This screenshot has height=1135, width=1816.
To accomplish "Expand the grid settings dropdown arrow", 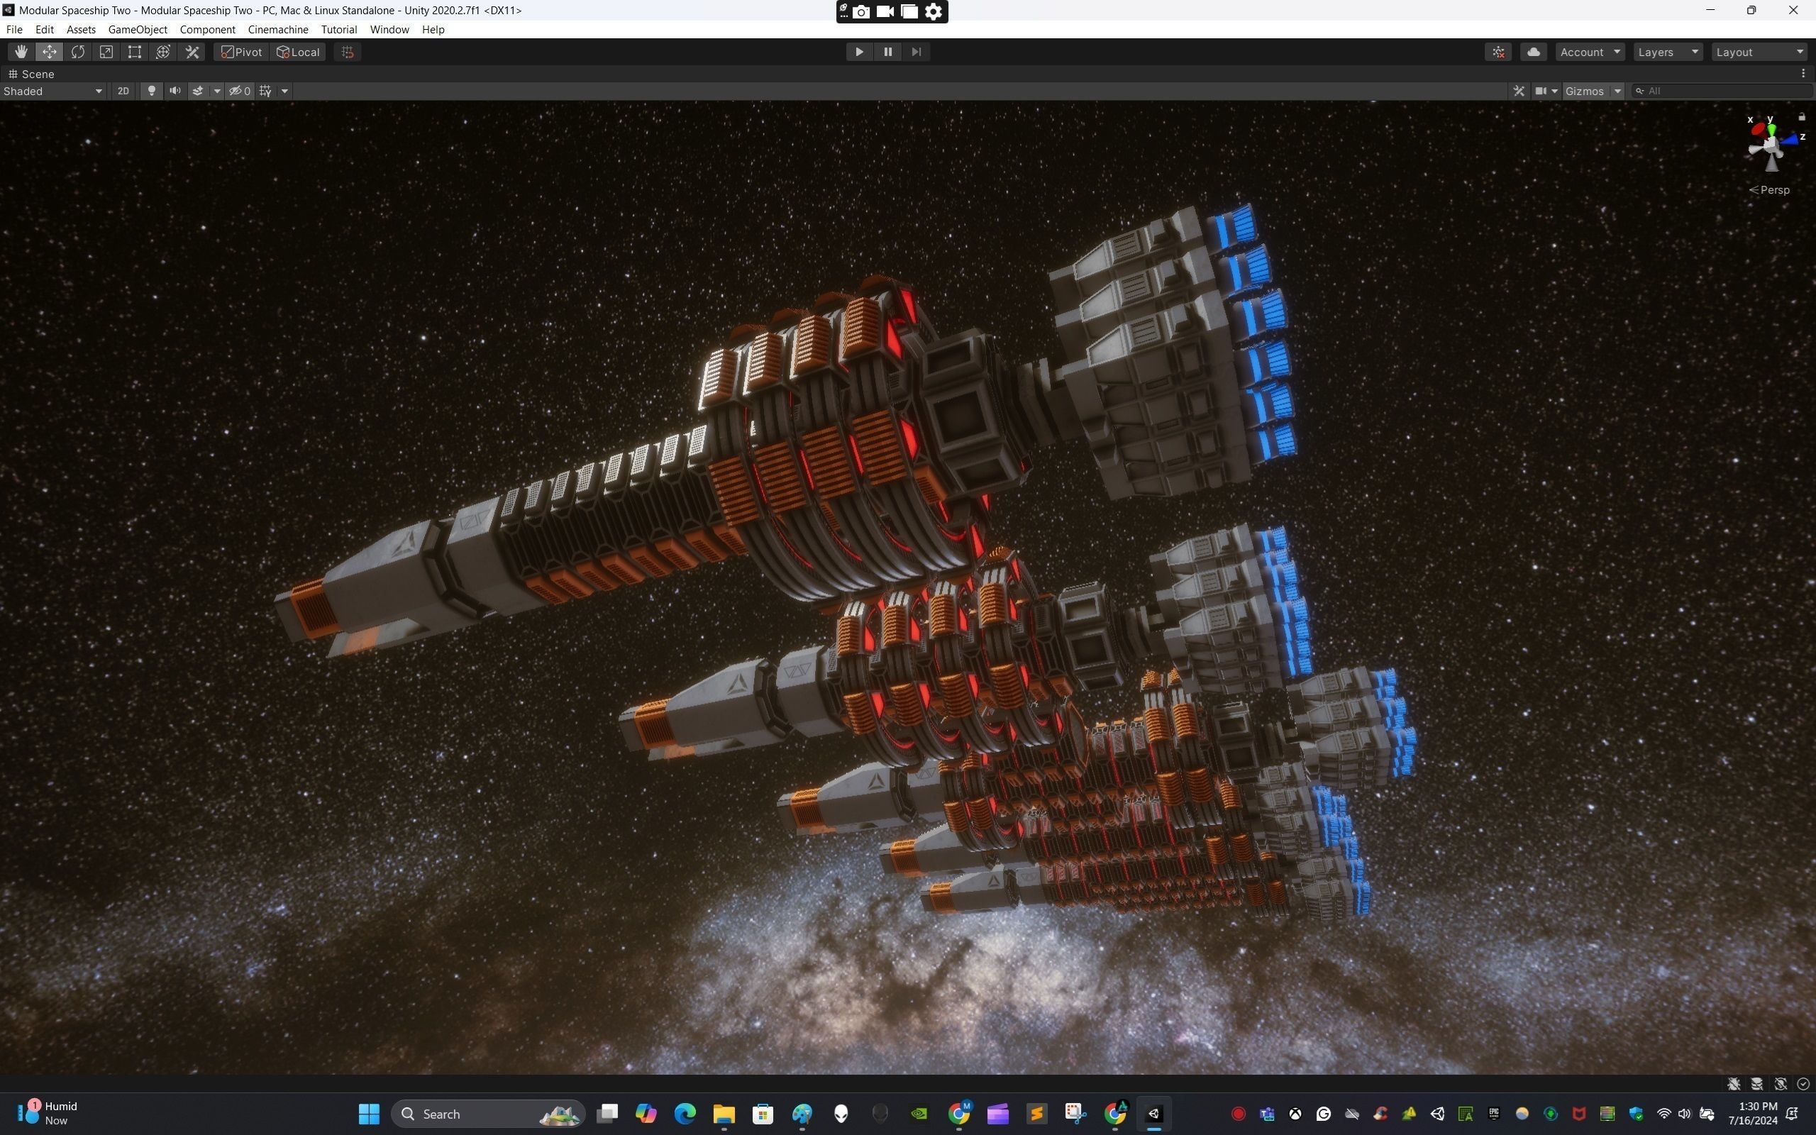I will point(284,91).
